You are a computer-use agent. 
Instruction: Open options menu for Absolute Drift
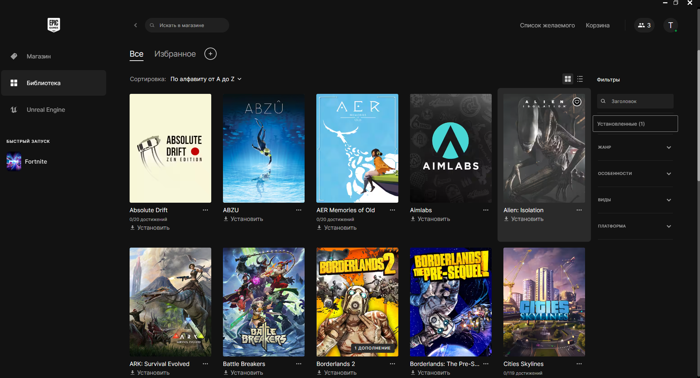(x=205, y=210)
